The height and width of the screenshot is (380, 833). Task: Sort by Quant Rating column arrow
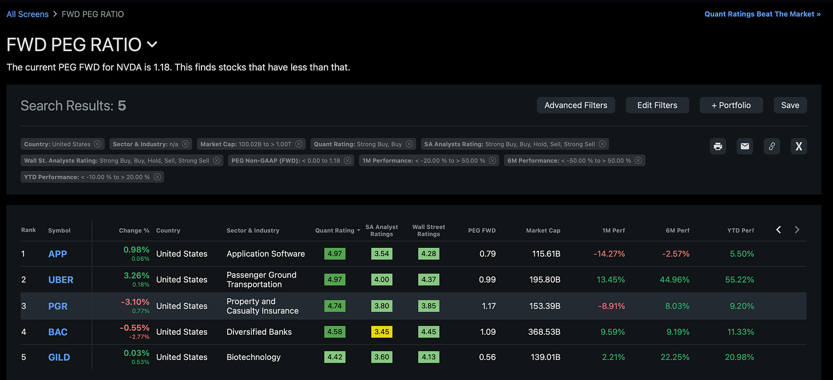tap(359, 231)
